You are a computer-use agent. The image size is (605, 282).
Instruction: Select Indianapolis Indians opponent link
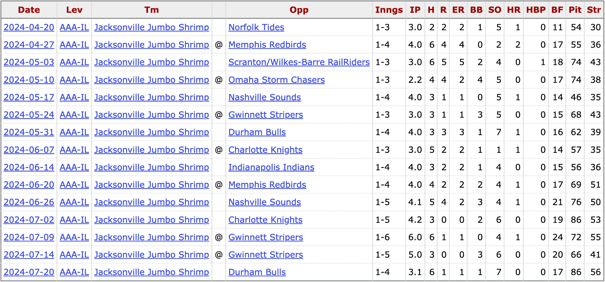[x=271, y=167]
